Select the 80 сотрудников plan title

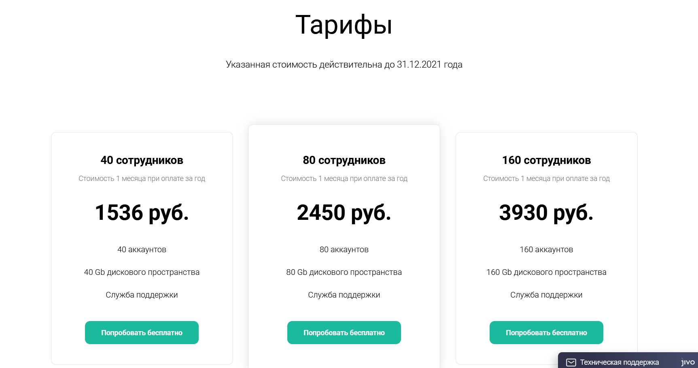click(x=344, y=160)
